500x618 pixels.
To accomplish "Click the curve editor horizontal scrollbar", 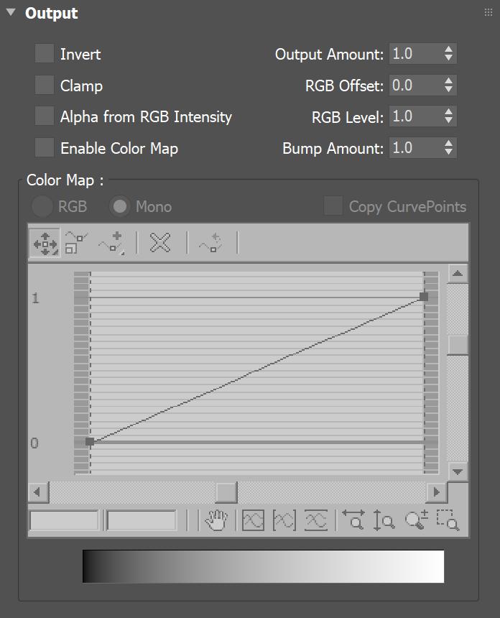I will (x=226, y=492).
